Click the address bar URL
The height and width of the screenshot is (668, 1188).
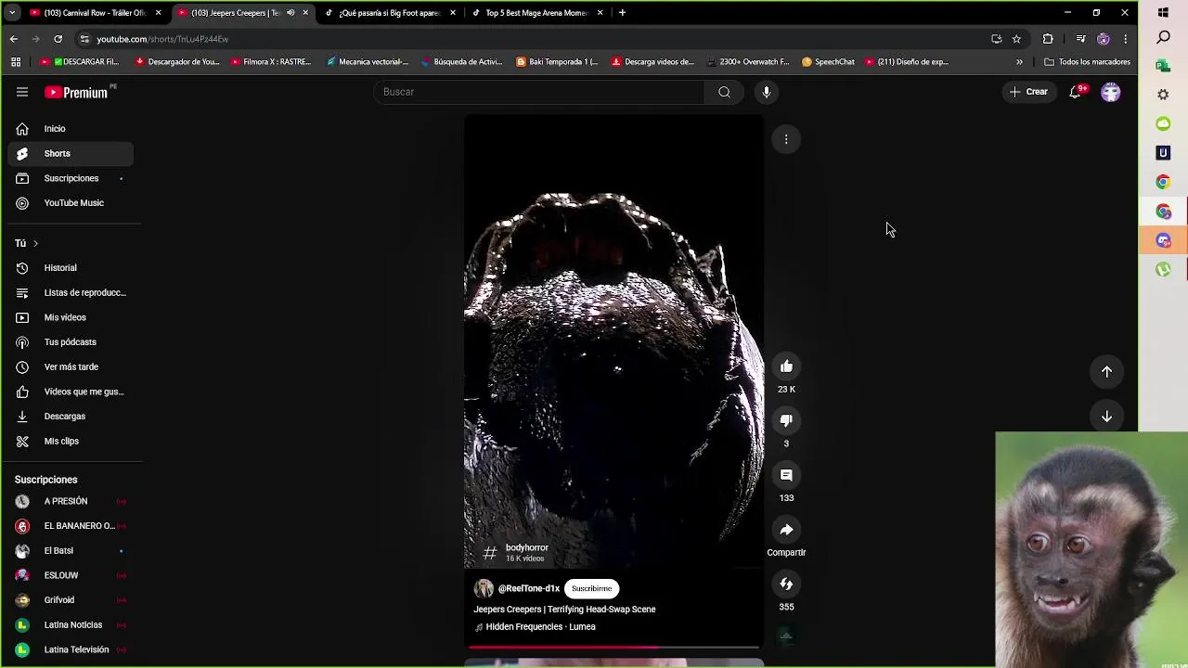[162, 39]
